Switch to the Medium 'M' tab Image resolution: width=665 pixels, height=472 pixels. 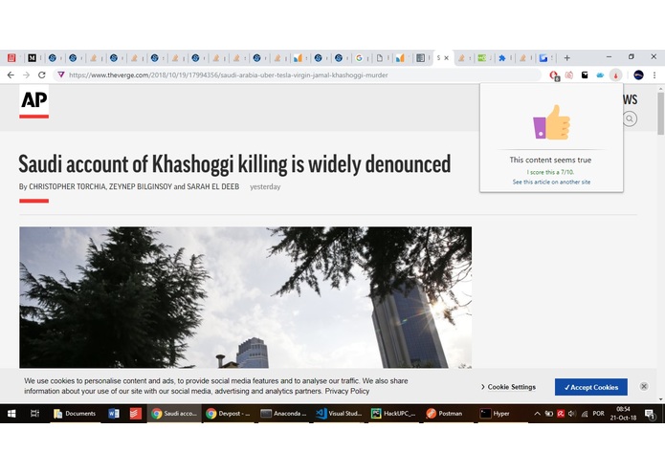point(33,58)
